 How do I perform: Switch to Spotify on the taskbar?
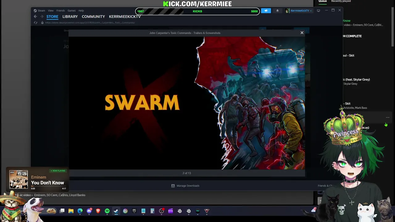[107, 211]
